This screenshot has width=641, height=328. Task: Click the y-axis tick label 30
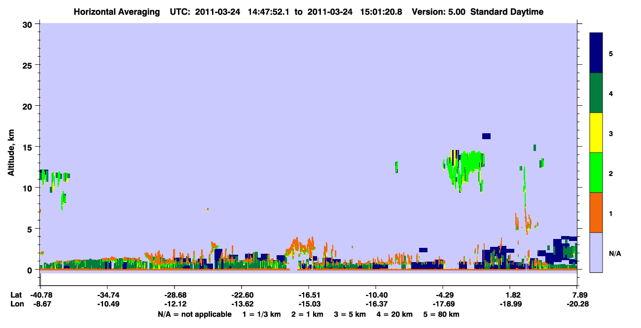[29, 24]
